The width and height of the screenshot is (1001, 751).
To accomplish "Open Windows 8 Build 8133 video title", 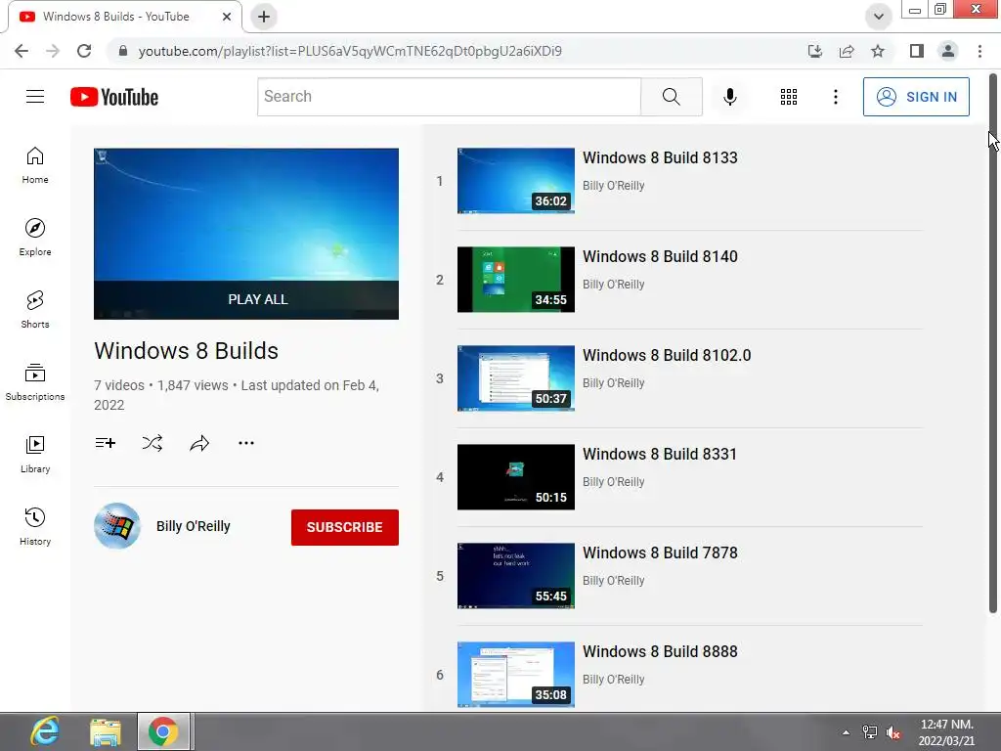I will 660,157.
